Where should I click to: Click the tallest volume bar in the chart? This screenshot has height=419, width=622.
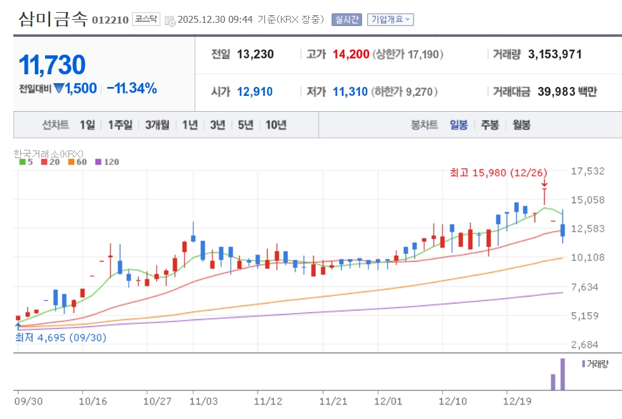point(562,374)
